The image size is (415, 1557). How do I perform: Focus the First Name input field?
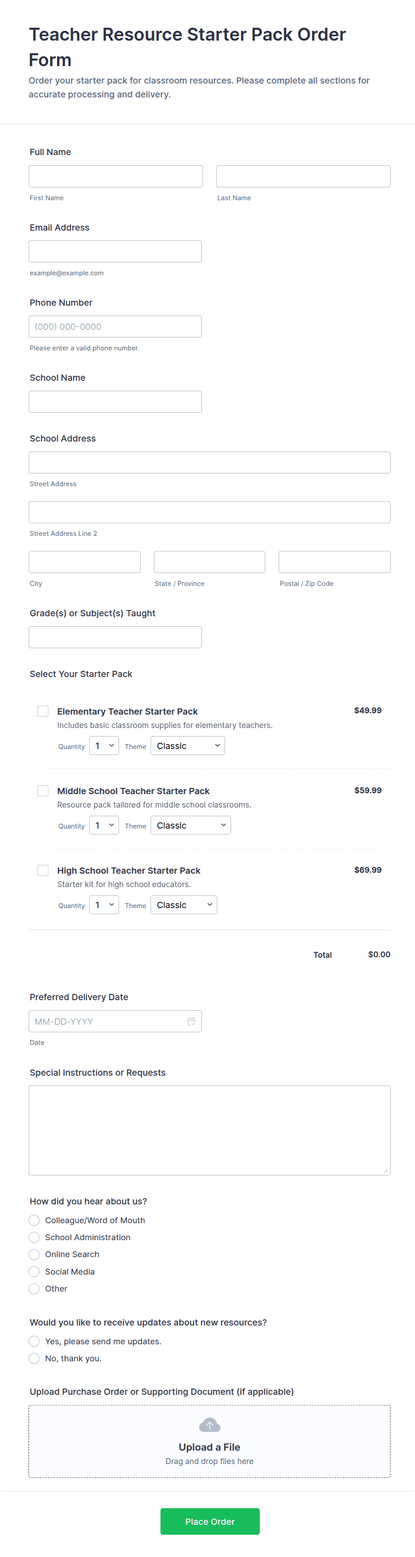coord(116,177)
